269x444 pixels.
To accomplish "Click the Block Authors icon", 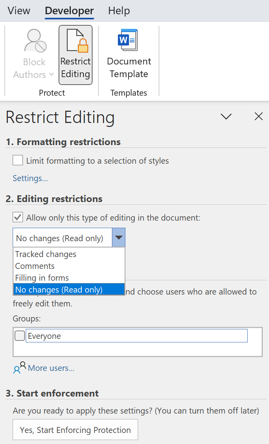I will (x=35, y=41).
